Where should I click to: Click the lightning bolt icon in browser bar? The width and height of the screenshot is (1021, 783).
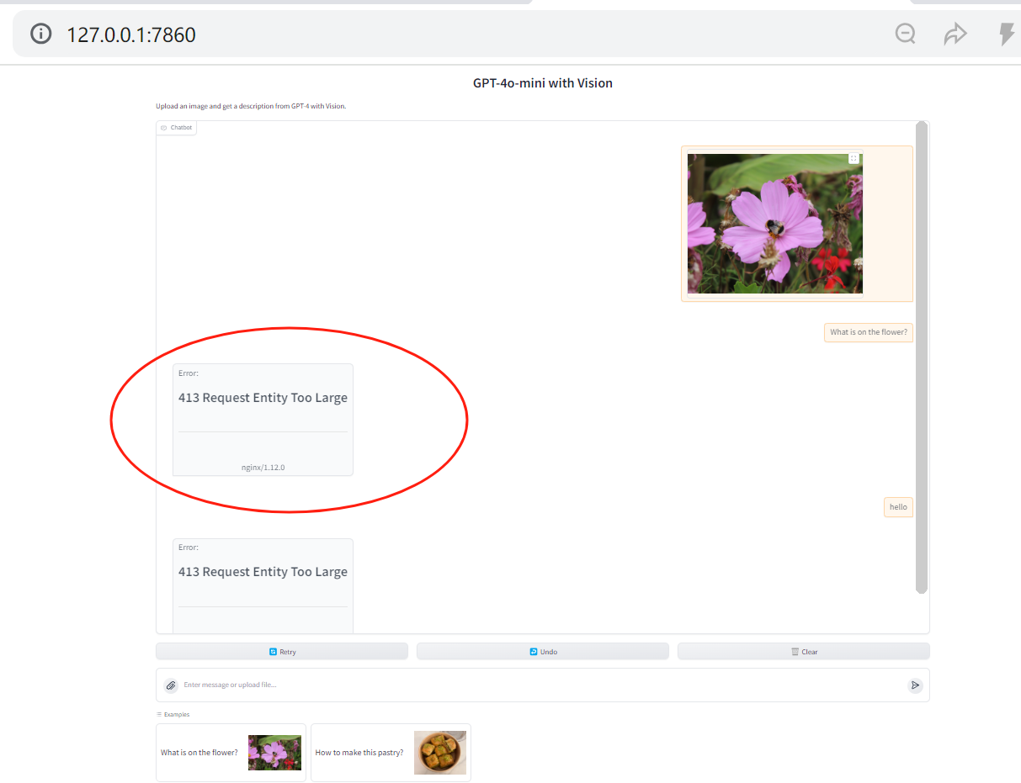tap(1006, 34)
